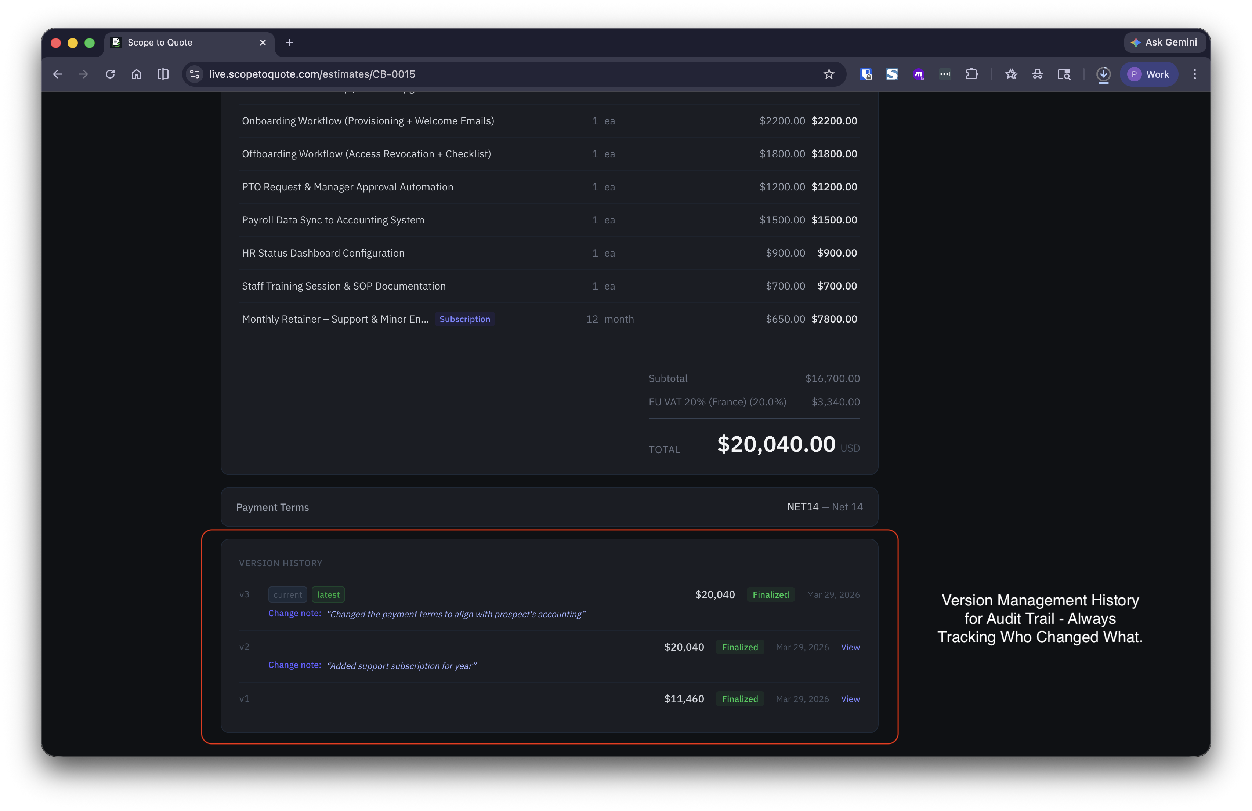Click Ask Gemini button
Image resolution: width=1252 pixels, height=811 pixels.
click(x=1164, y=42)
